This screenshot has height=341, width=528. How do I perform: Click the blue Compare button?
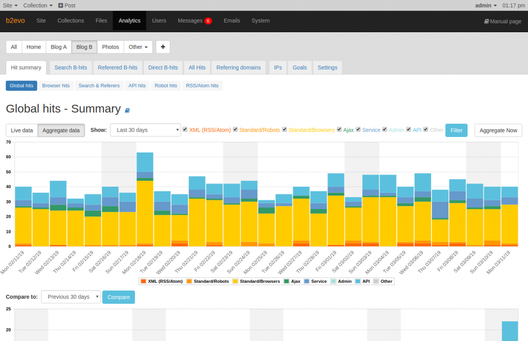119,297
